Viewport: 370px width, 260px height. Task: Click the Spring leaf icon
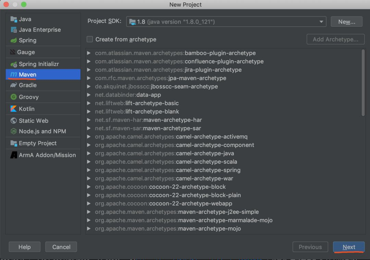tap(14, 40)
